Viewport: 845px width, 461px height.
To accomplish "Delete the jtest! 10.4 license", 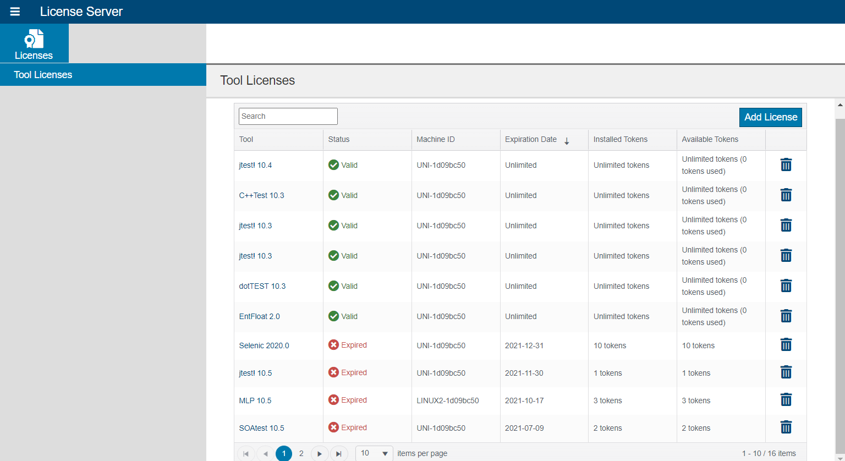I will coord(786,165).
